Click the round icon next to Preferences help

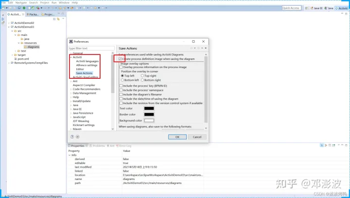click(x=77, y=137)
